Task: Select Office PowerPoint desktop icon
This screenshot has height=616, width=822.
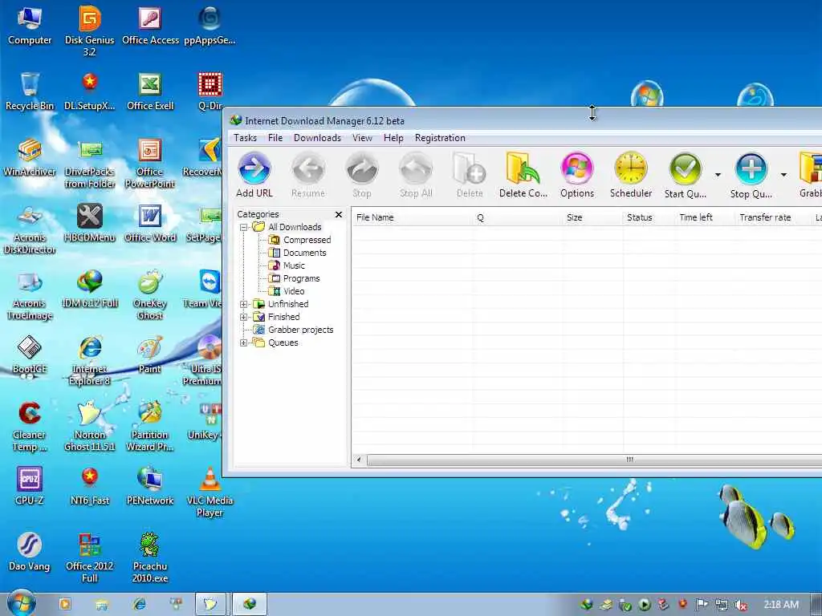Action: coord(150,163)
